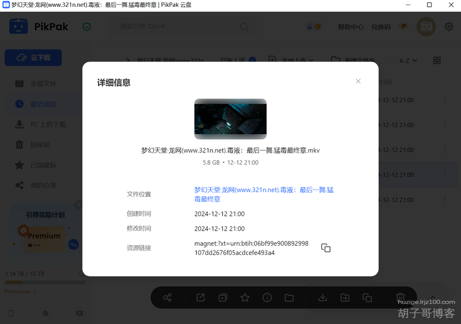The height and width of the screenshot is (324, 461).
Task: Open the A-Z sort dropdown
Action: [408, 60]
